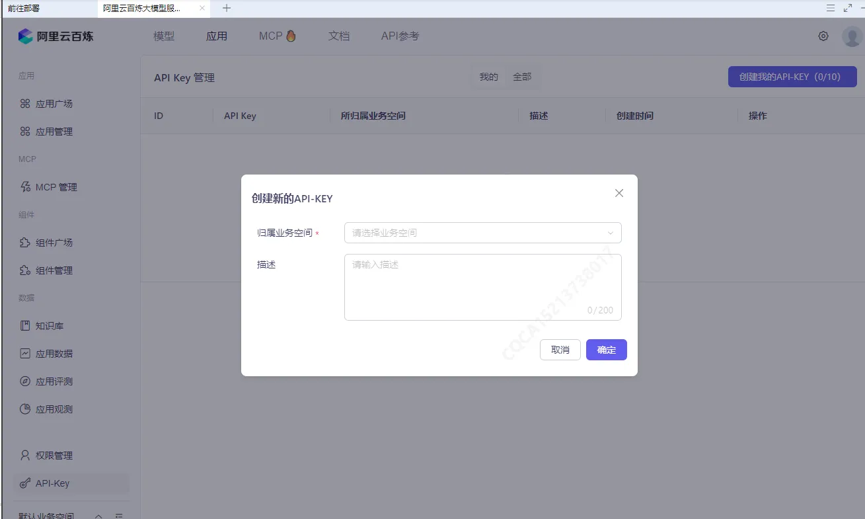865x519 pixels.
Task: Click the 操作 column header
Action: 758,116
